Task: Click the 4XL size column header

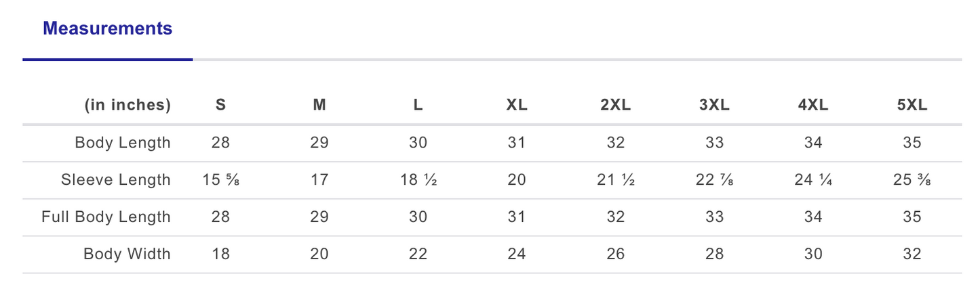Action: tap(812, 105)
